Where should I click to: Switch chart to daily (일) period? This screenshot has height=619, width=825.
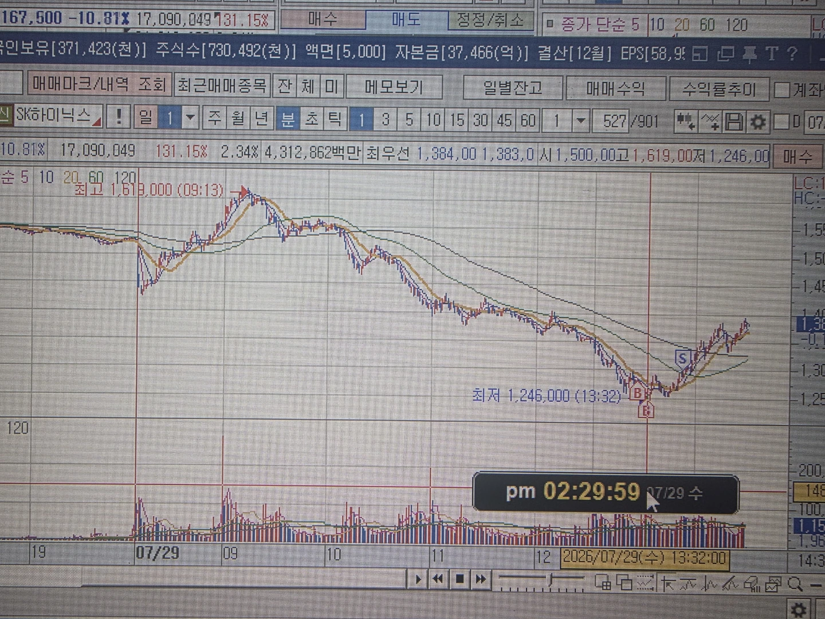tap(146, 117)
